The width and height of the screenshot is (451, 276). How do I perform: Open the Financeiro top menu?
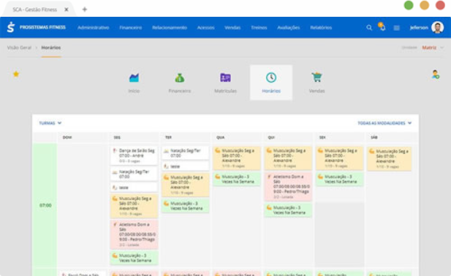click(x=131, y=28)
